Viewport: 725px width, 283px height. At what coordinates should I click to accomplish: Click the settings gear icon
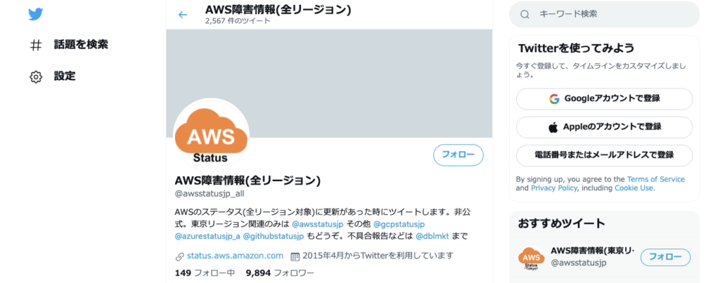35,76
